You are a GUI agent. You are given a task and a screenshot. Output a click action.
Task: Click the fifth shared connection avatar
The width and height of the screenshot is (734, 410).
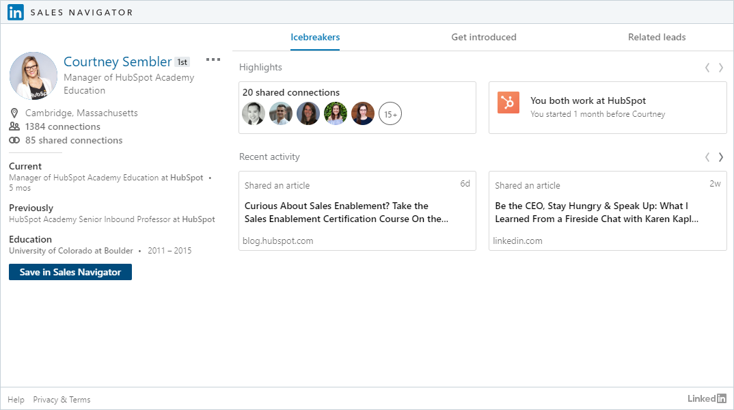[363, 113]
